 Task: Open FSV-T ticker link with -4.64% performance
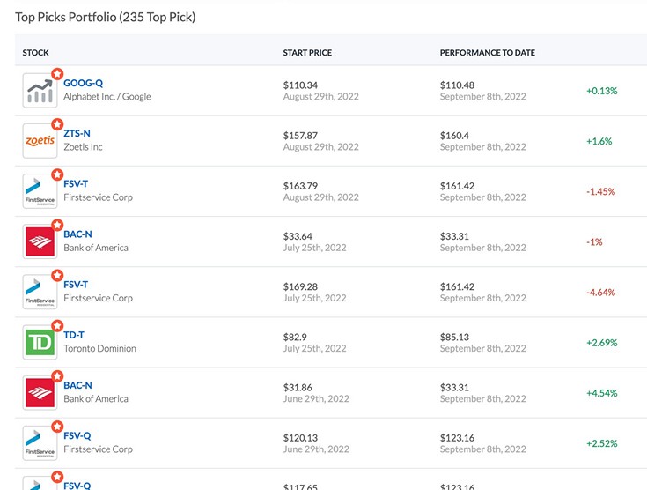(76, 285)
